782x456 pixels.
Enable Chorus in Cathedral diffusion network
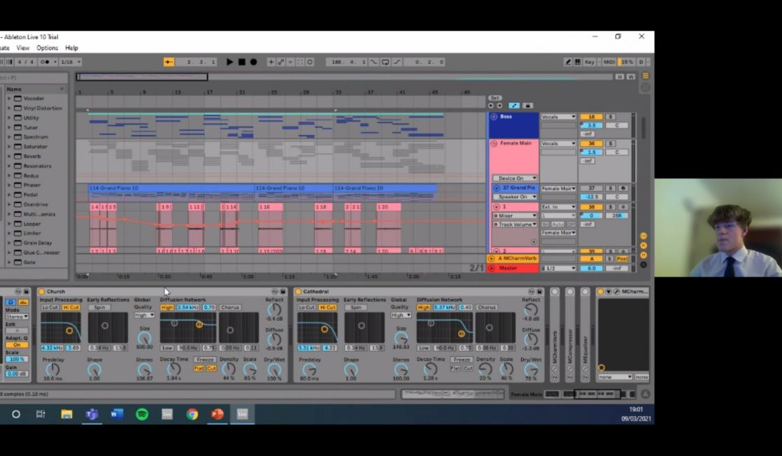[486, 307]
